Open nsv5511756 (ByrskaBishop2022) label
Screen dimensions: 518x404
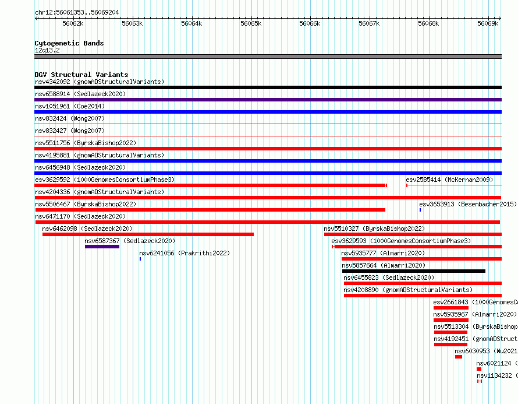86,143
